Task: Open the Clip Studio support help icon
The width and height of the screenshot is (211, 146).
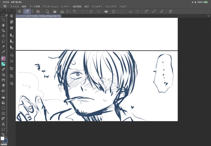Action: click(x=170, y=11)
